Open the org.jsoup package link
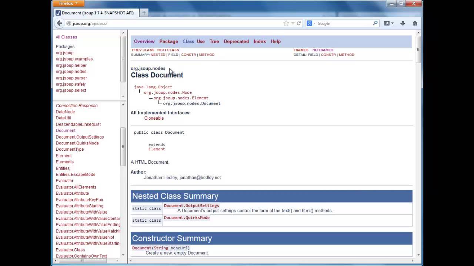The height and width of the screenshot is (266, 474). coord(64,53)
